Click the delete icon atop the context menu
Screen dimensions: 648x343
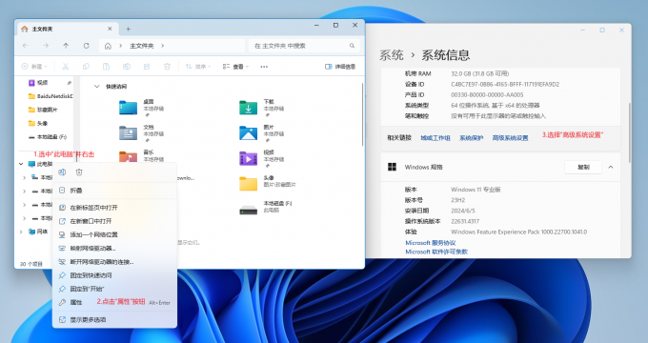(x=79, y=171)
